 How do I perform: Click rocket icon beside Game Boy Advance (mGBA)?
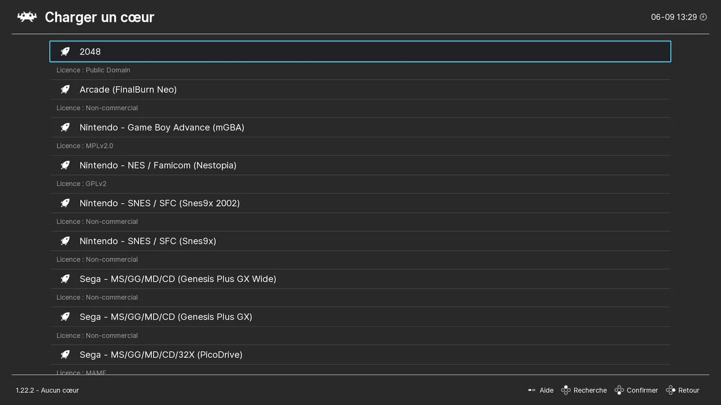(x=65, y=127)
